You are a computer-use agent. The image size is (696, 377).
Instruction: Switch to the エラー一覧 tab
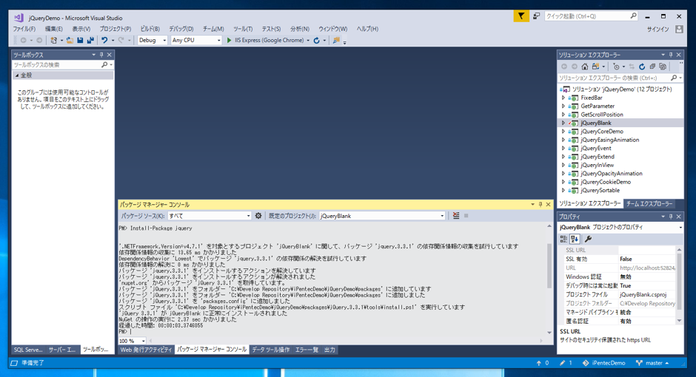[307, 350]
